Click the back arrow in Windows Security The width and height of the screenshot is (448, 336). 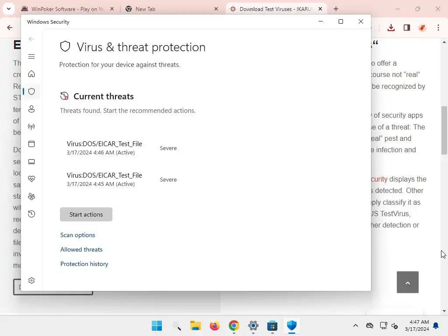31,39
